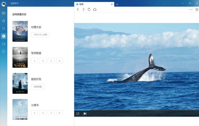Viewport: 199px width, 126px height.
Task: Open the favorites star in sidebar
Action: pos(4,21)
